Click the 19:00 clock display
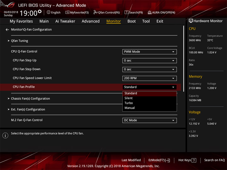Screen dimensions: 227x170 [28, 13]
